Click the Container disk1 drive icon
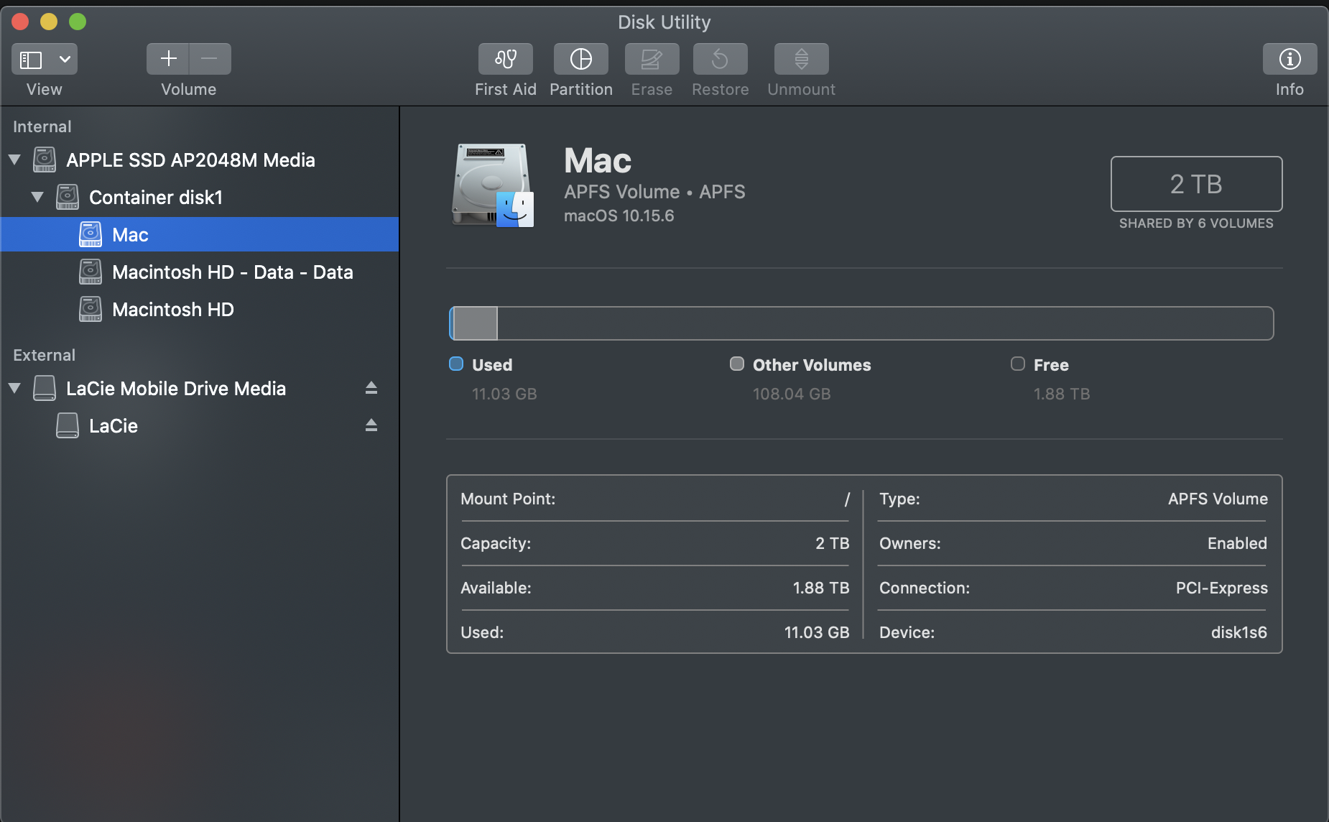The width and height of the screenshot is (1329, 822). tap(68, 197)
